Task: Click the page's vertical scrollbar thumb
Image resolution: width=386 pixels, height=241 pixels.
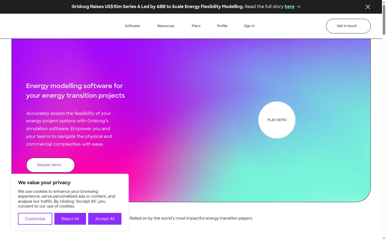Action: pos(384,20)
